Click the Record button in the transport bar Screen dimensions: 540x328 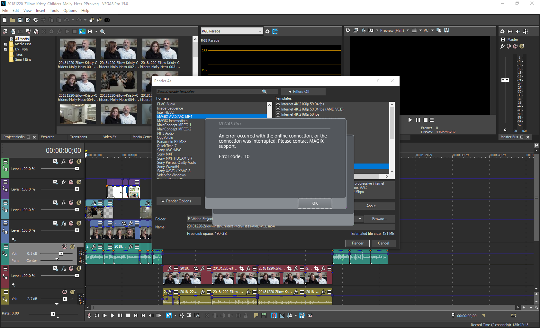pos(89,315)
